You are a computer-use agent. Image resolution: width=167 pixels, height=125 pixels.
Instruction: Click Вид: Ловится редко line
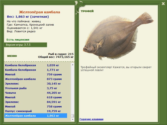[x=21, y=31]
